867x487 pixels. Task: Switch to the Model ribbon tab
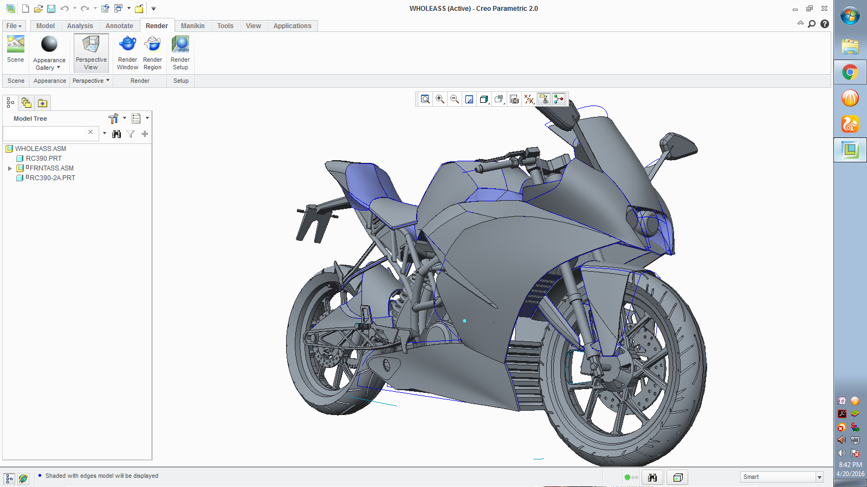[46, 26]
